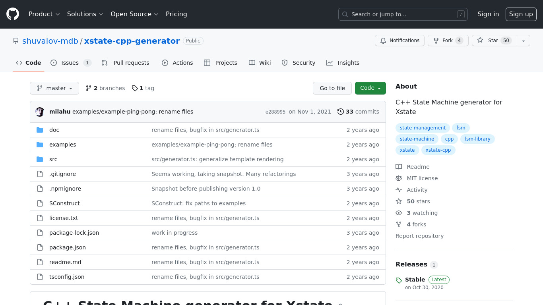Screen dimensions: 543x305
Task: Switch to the Issues tab
Action: coord(71,63)
